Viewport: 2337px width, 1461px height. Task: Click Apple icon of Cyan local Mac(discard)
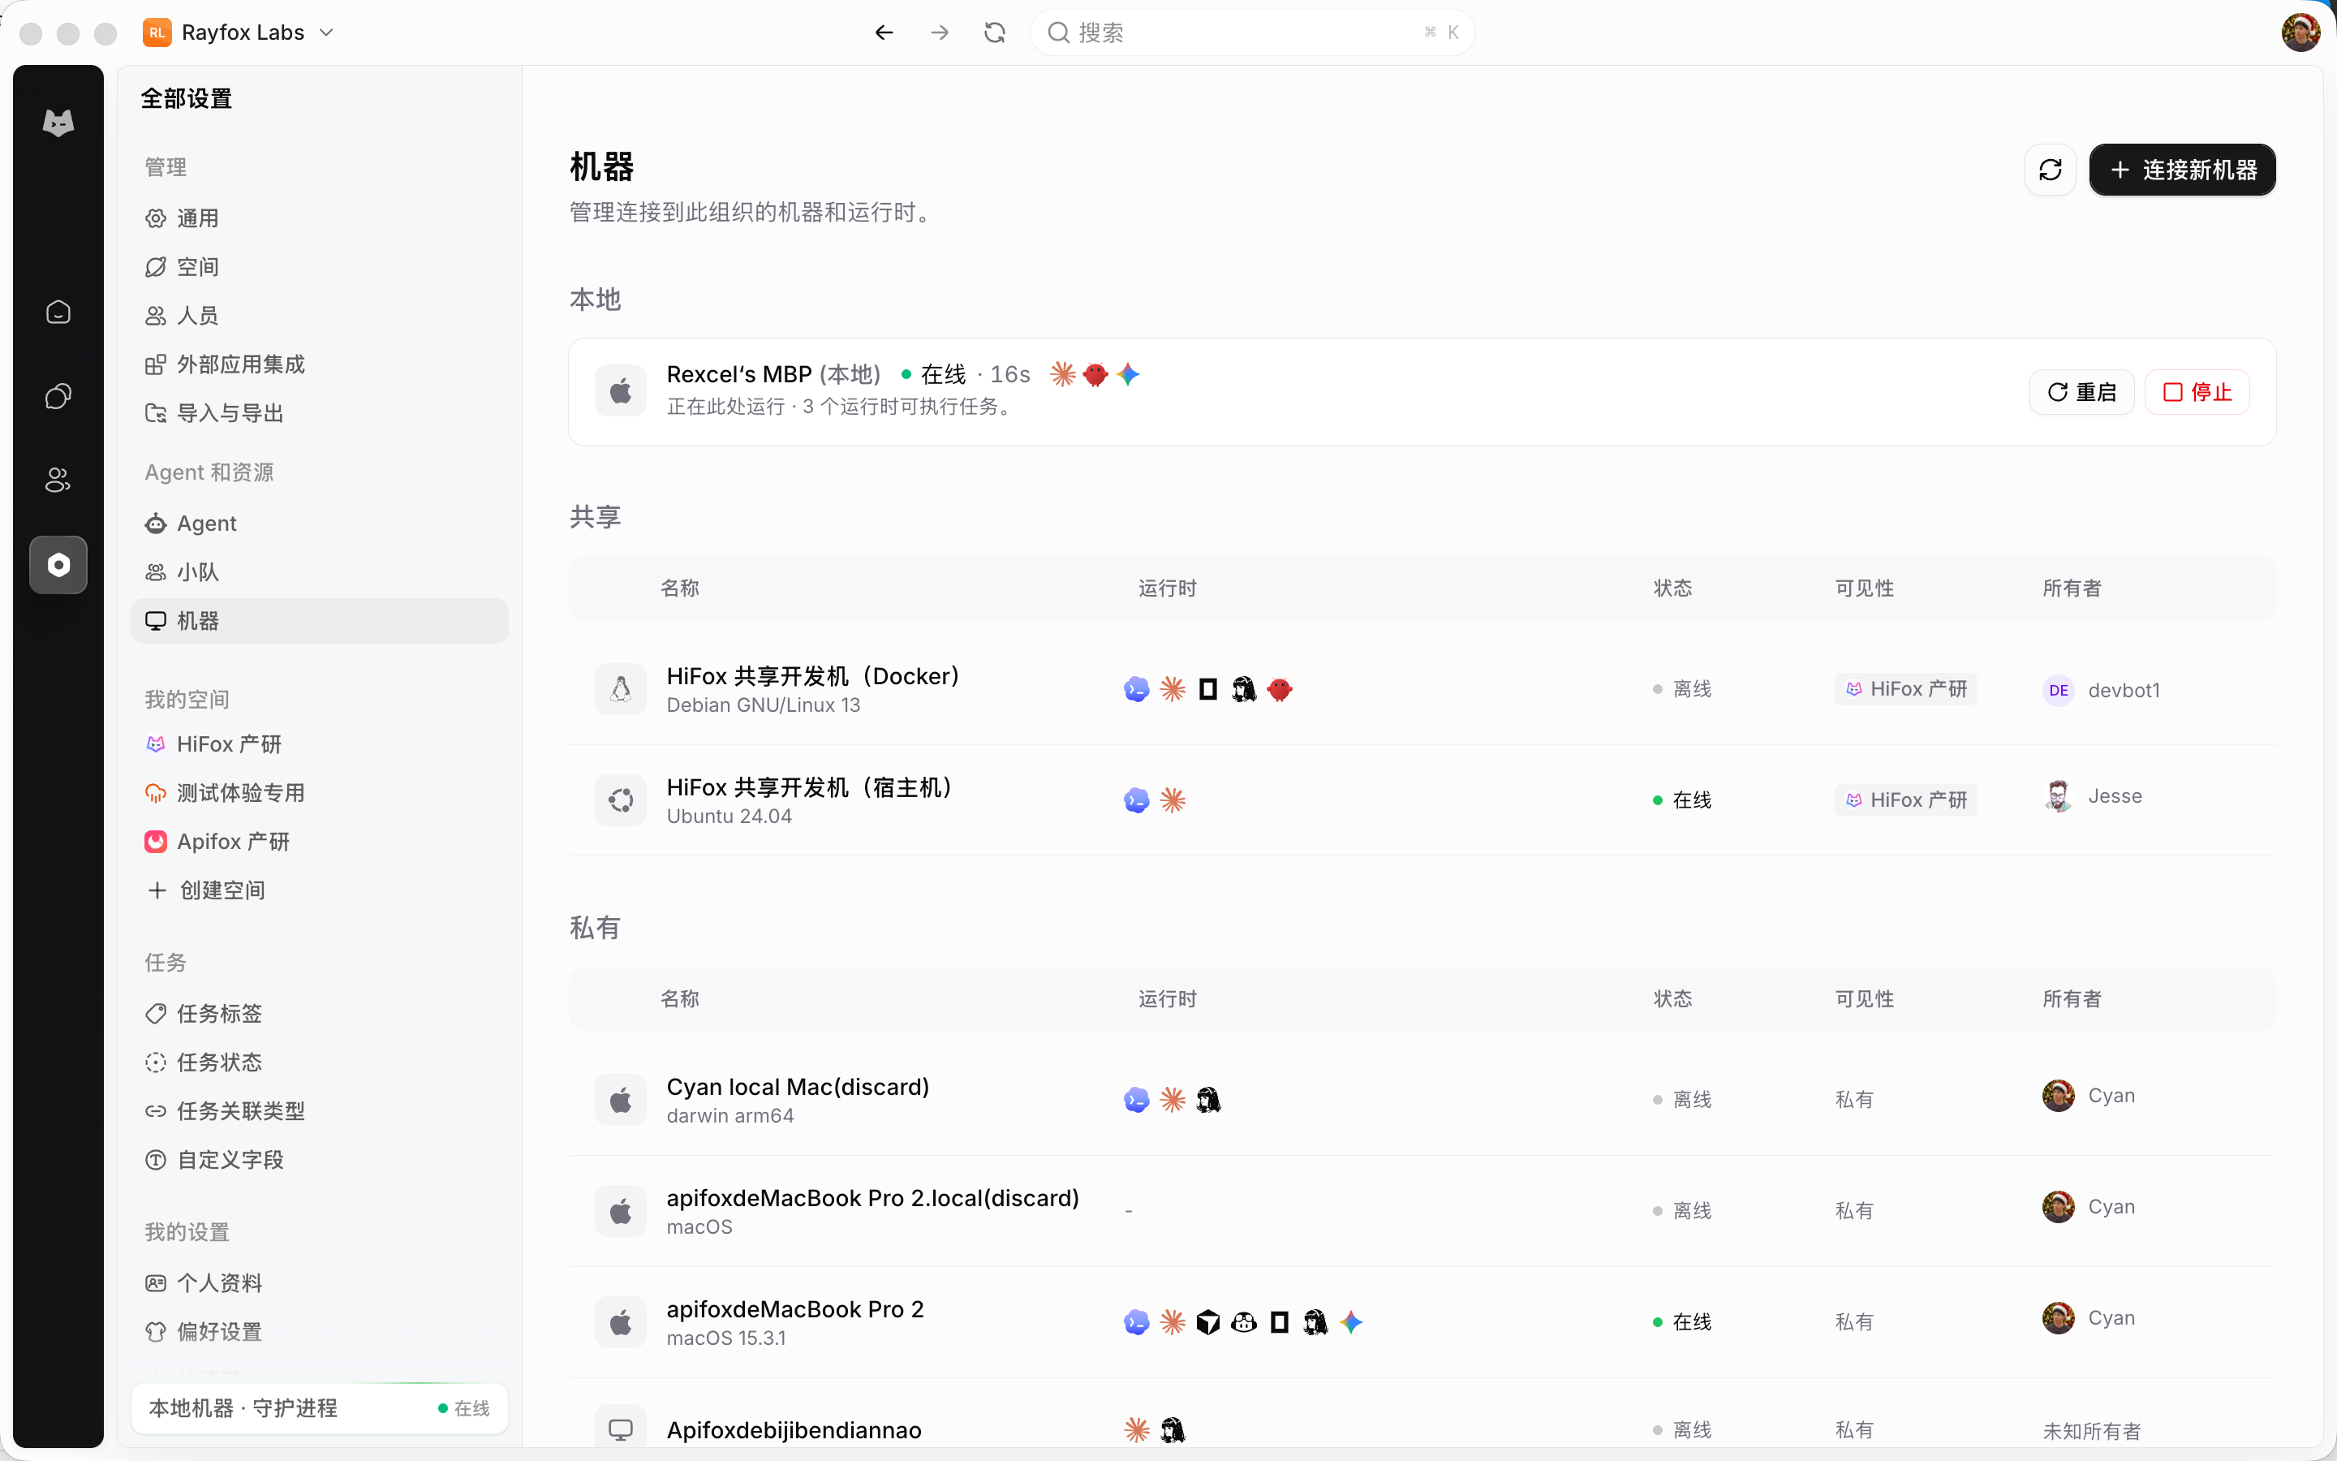(x=621, y=1100)
